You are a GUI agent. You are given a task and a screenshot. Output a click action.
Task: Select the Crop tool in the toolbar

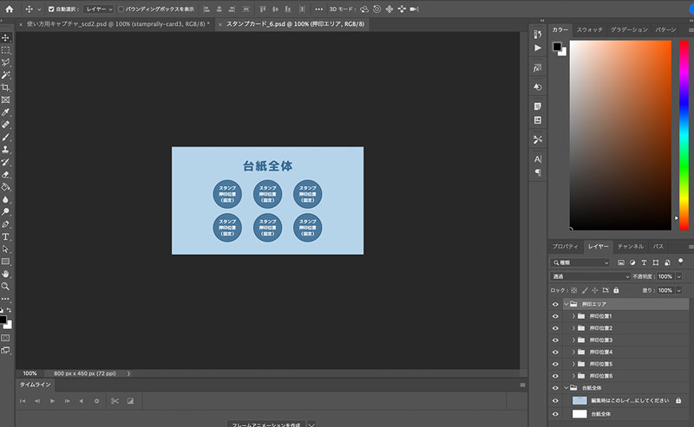click(x=6, y=87)
